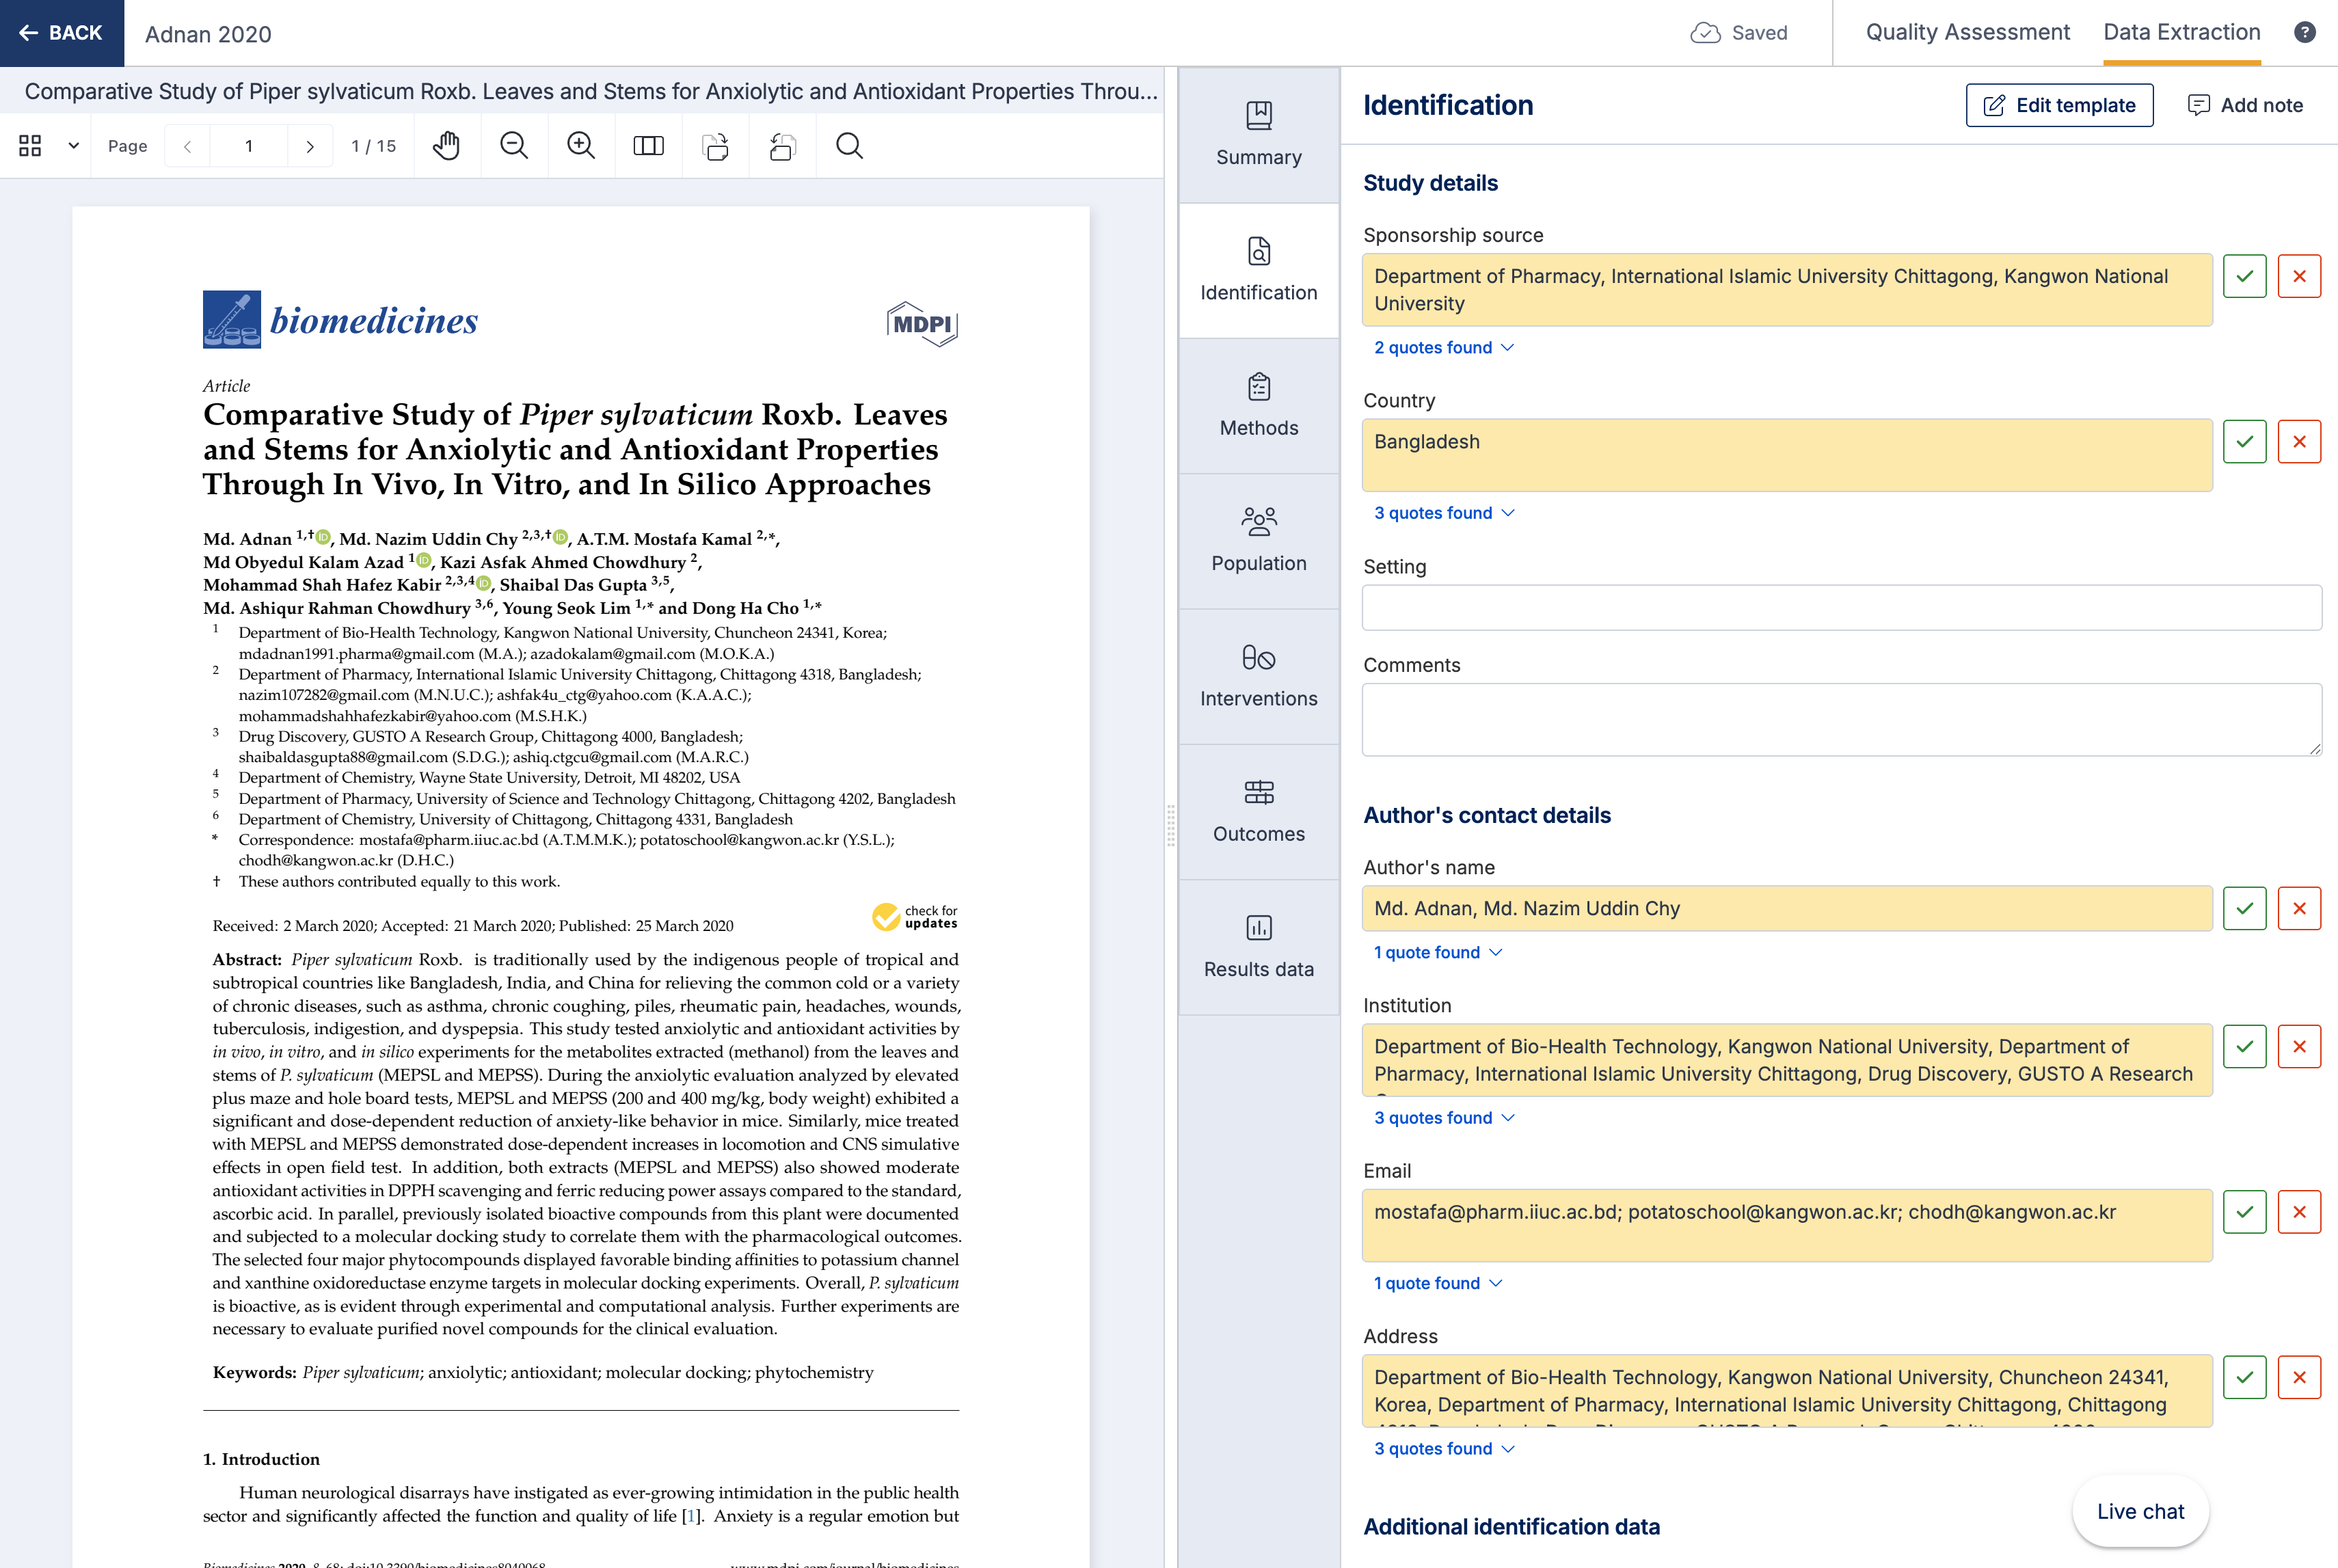Switch to Quality Assessment tab
This screenshot has width=2338, height=1568.
tap(1967, 32)
